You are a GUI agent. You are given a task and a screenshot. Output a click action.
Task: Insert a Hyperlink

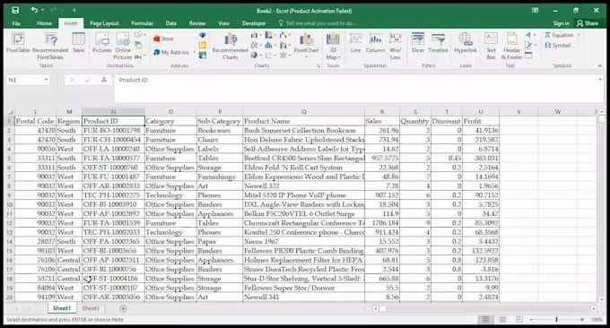point(466,43)
